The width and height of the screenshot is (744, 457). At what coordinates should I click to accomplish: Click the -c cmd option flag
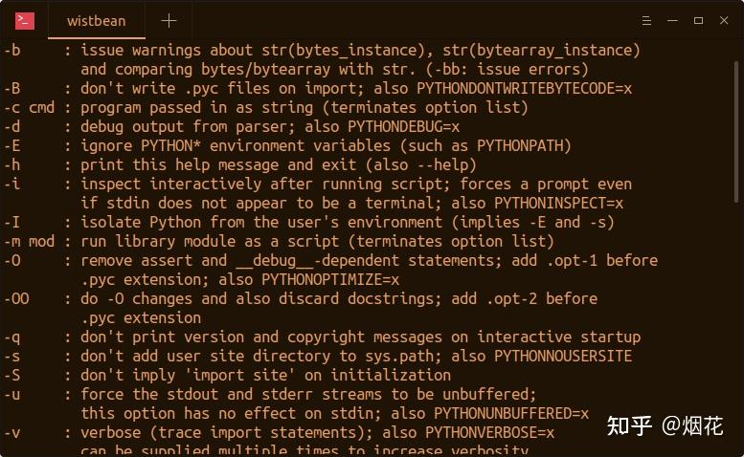coord(29,107)
